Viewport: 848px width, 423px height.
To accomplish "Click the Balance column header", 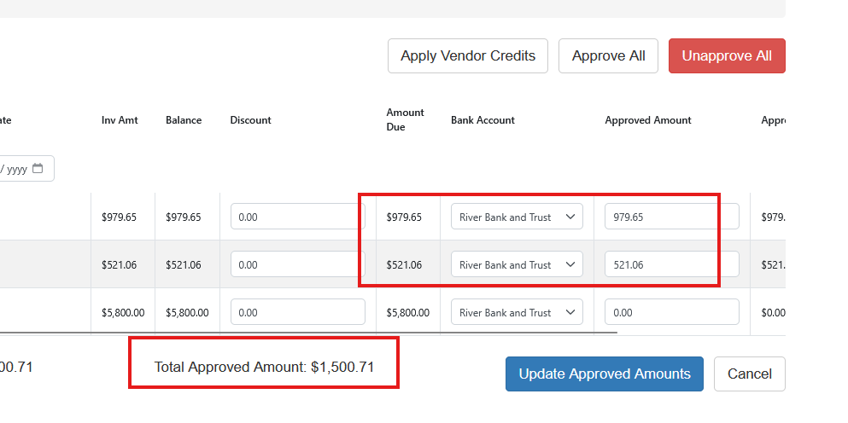I will point(184,120).
